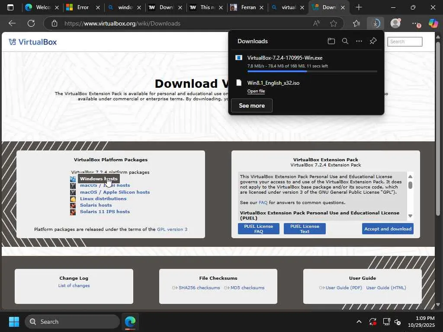
Task: Activate Read aloud icon in address bar
Action: (316, 23)
